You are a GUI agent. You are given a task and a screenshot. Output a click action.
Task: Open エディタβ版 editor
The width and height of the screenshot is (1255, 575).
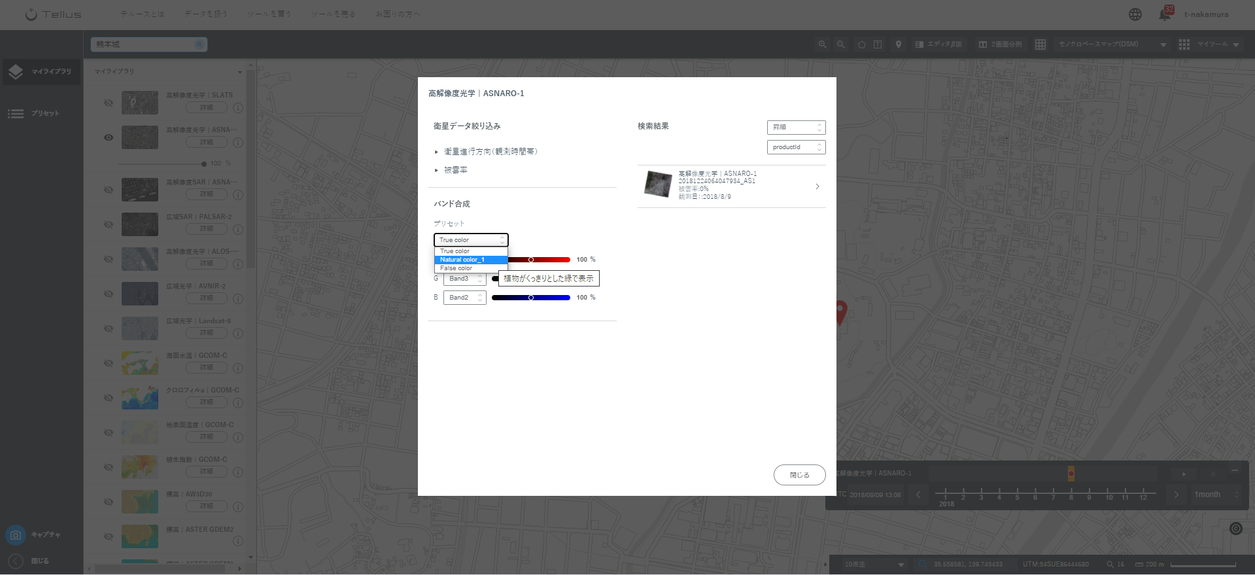pos(938,44)
